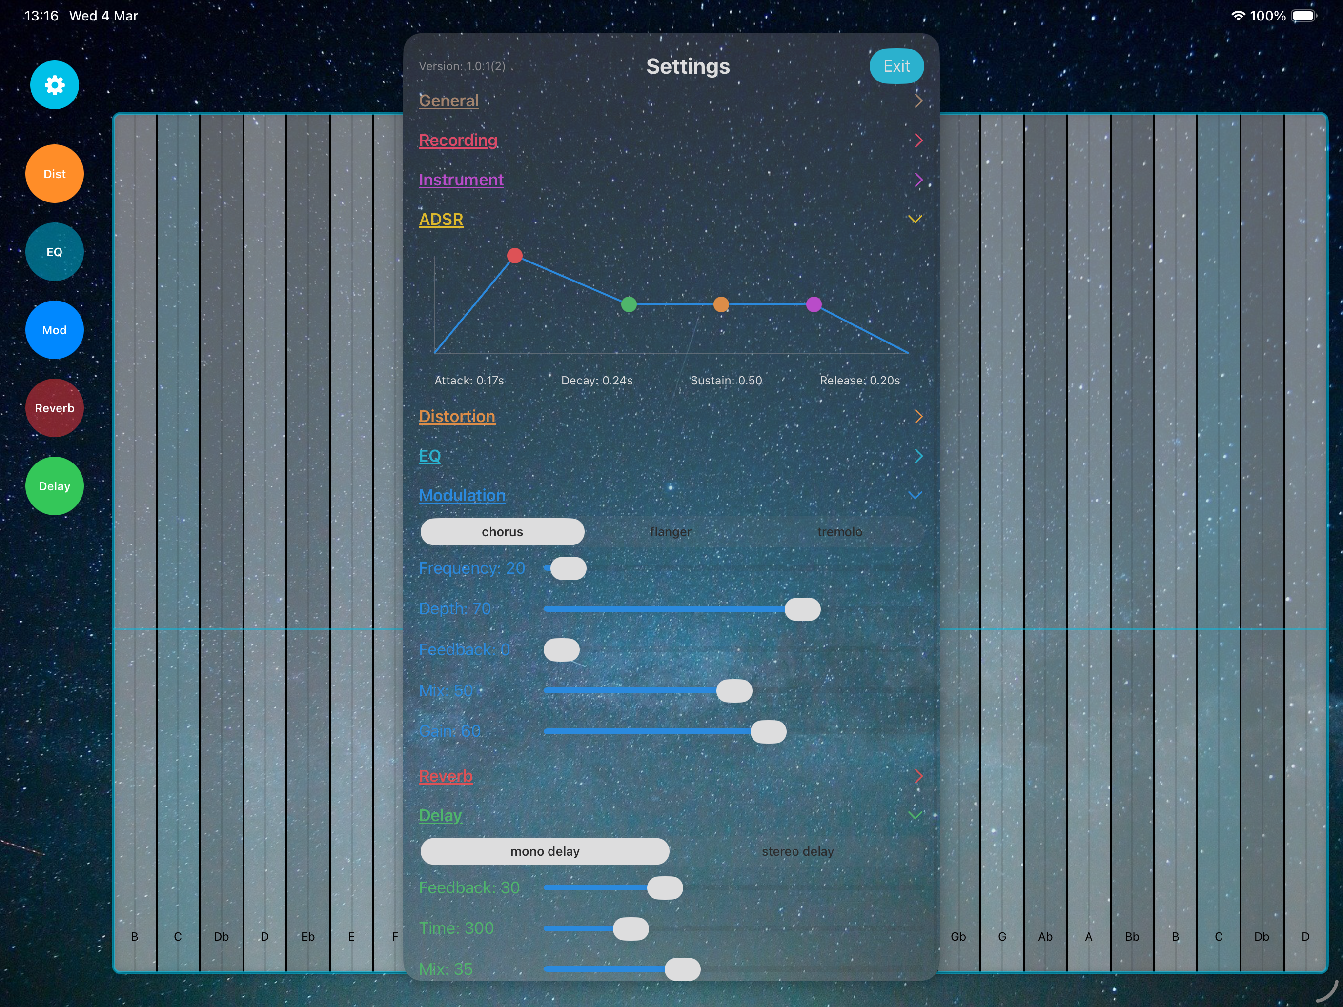The width and height of the screenshot is (1343, 1007).
Task: Select the mono delay mode
Action: point(545,851)
